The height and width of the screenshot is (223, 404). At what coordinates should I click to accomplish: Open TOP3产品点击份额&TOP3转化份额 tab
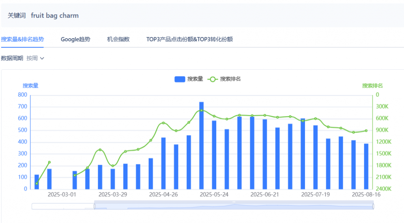(190, 39)
